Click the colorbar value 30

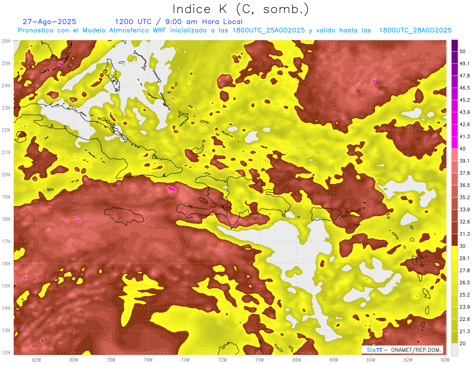coord(463,246)
